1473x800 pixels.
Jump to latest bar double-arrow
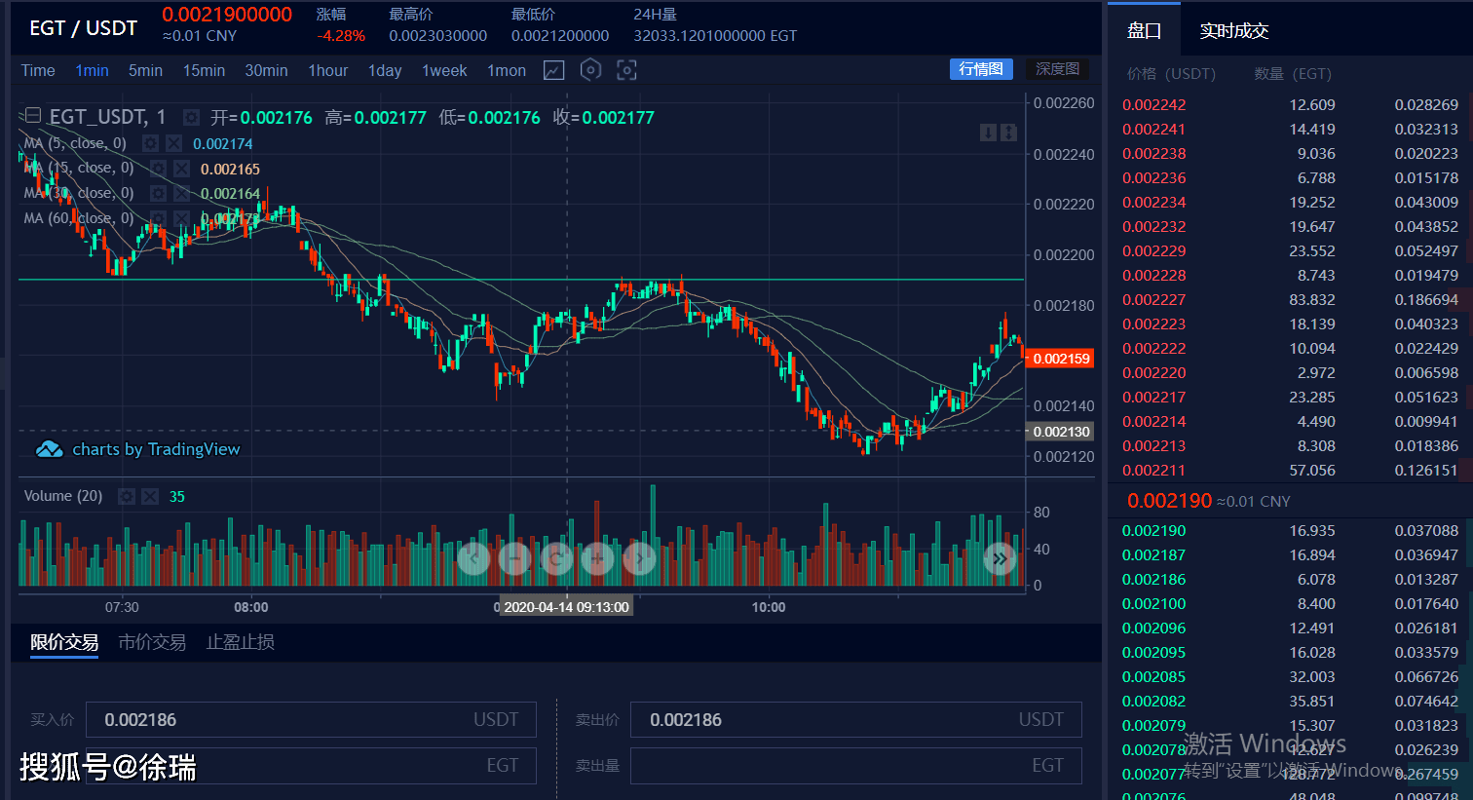1000,558
